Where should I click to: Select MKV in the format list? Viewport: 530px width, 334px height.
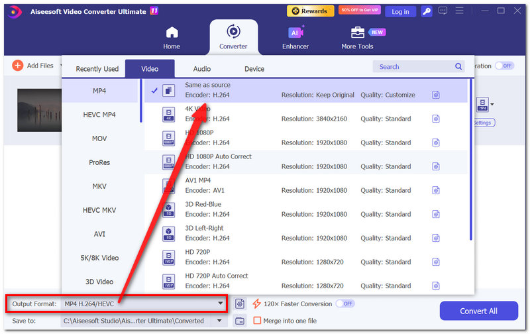[99, 186]
